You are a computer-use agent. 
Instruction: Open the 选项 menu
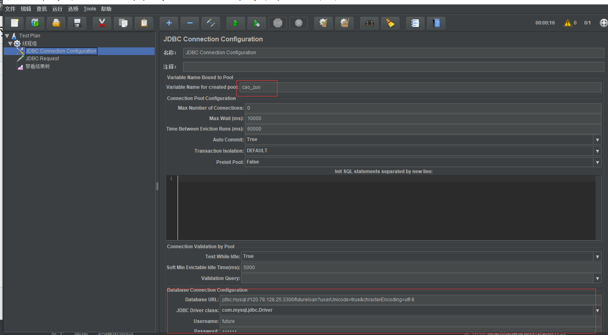pyautogui.click(x=73, y=9)
